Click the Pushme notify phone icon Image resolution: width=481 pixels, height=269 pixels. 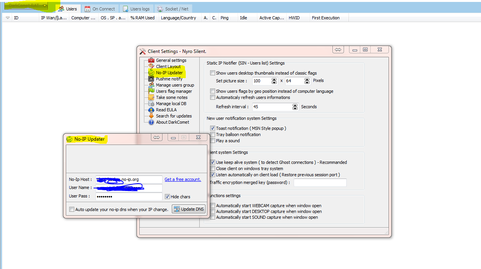point(152,79)
